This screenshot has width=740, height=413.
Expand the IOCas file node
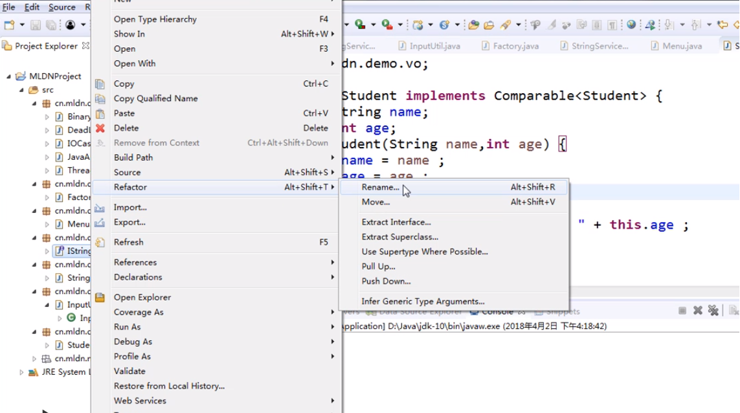(x=47, y=144)
